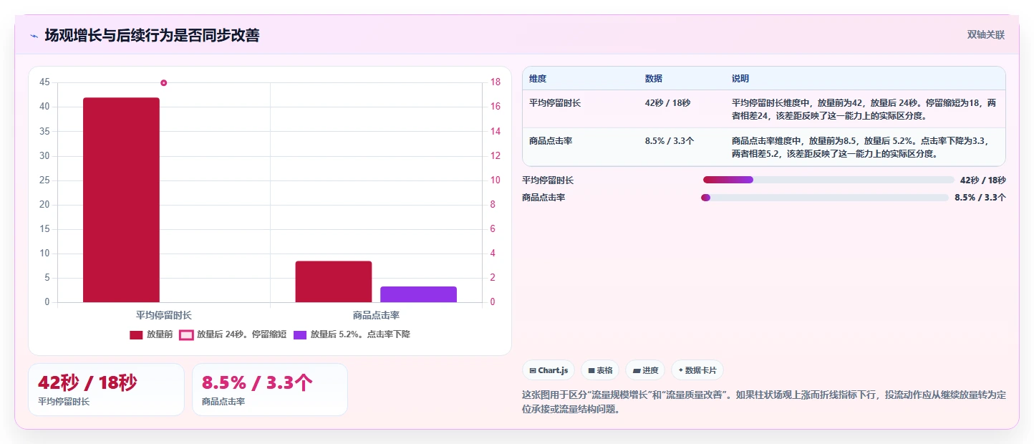Image resolution: width=1034 pixels, height=444 pixels.
Task: Click the 42秒 / 18秒 data card
Action: [106, 390]
